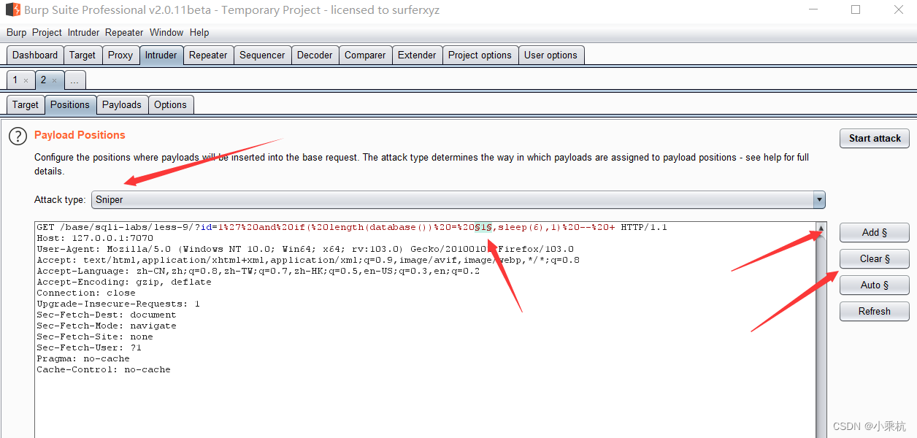Switch to the Payloads sub-tab

pyautogui.click(x=122, y=104)
